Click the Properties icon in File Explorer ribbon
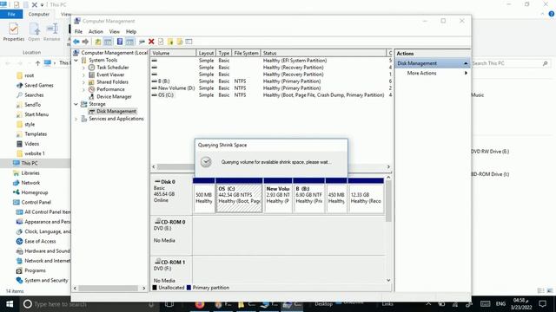The image size is (556, 312). 14,29
